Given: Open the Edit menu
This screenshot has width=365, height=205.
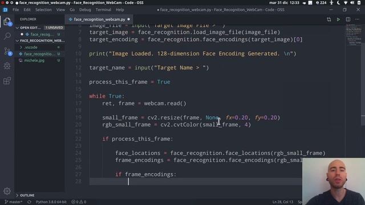Looking at the screenshot, I should pyautogui.click(x=27, y=10).
